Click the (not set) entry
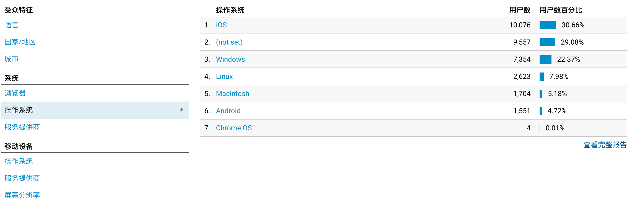The image size is (632, 207). 229,42
